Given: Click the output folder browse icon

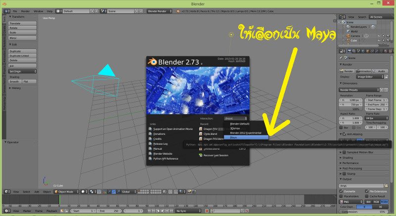Looking at the screenshot, I should pos(386,186).
